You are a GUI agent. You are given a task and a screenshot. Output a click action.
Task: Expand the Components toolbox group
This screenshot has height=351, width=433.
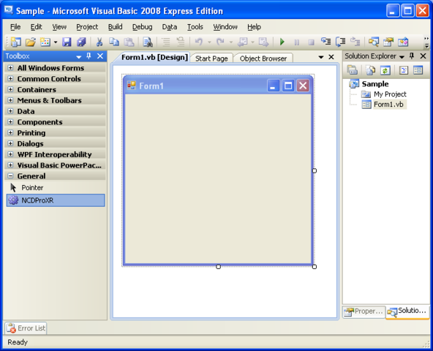tap(10, 121)
